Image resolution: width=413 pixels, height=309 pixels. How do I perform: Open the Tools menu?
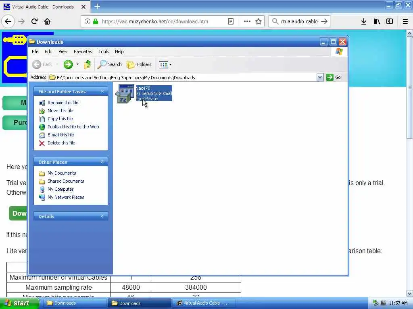point(104,51)
